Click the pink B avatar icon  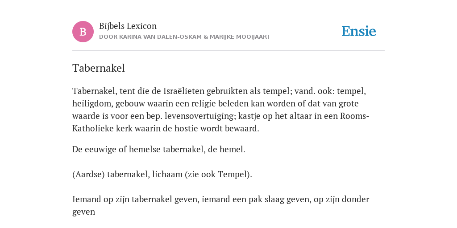(x=83, y=32)
